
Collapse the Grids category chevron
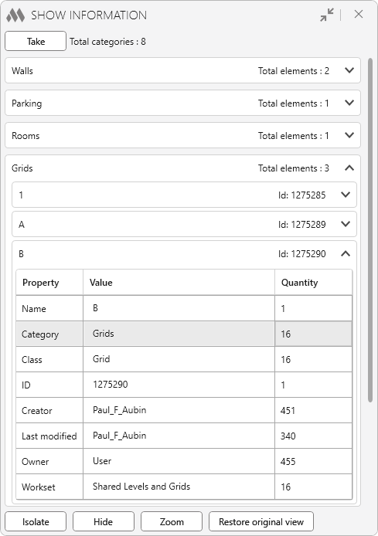coord(349,168)
